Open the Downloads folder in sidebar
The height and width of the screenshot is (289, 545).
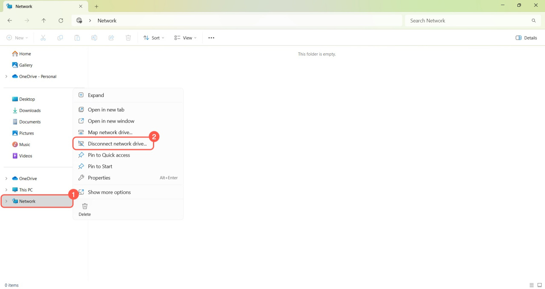coord(30,111)
